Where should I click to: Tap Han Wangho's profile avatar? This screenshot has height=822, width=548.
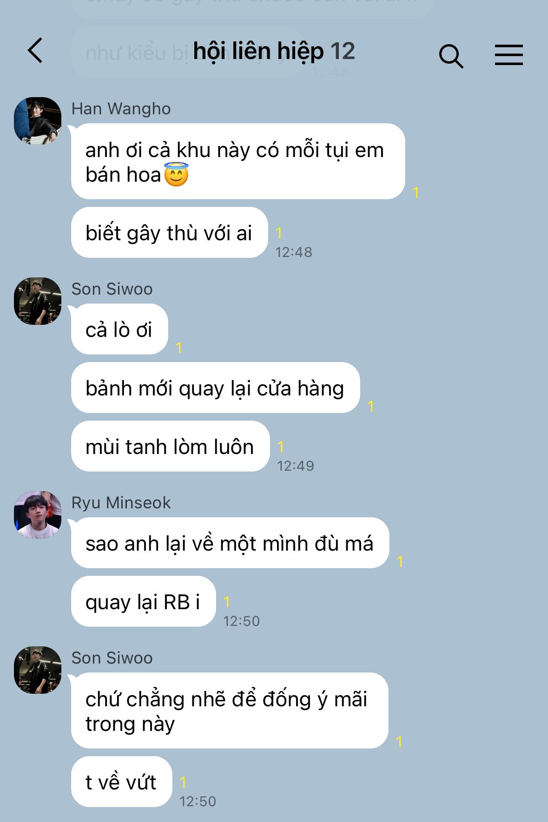[x=38, y=120]
